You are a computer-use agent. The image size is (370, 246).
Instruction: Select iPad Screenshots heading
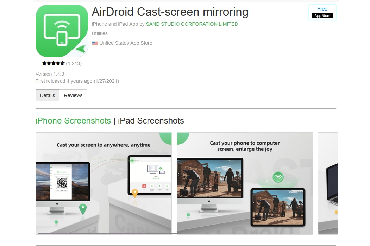(x=151, y=121)
